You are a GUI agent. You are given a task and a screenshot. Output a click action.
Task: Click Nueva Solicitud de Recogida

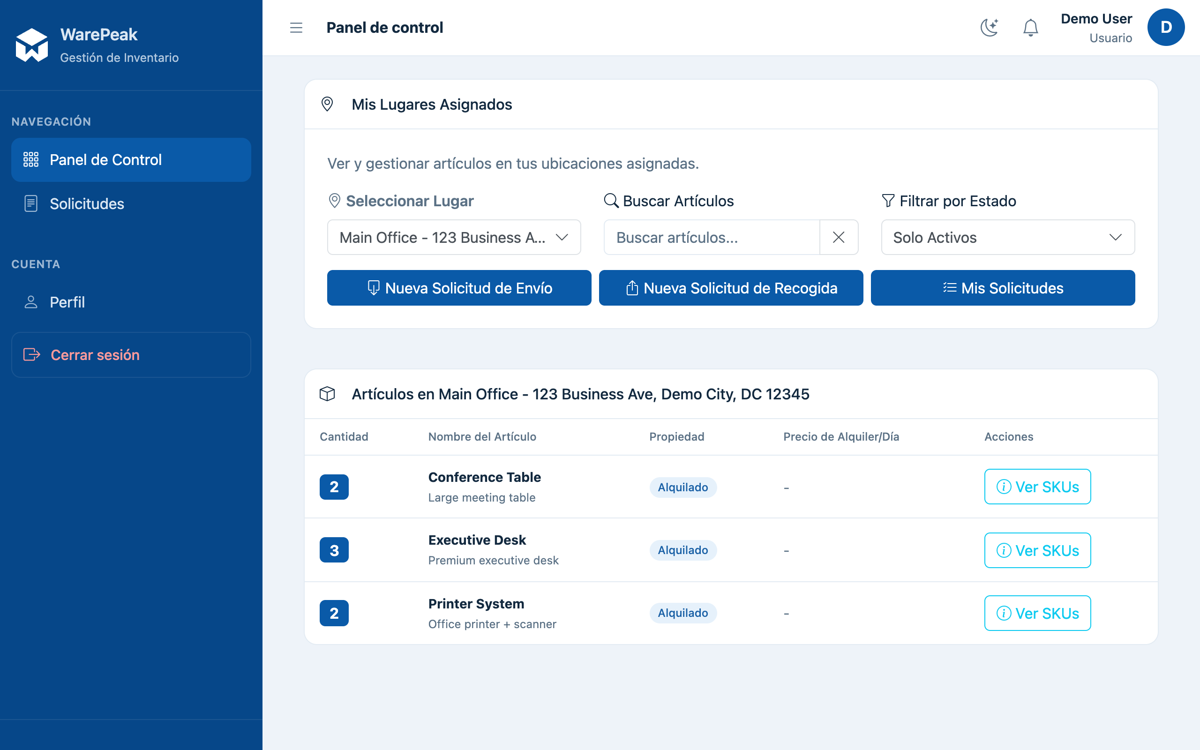pos(731,288)
